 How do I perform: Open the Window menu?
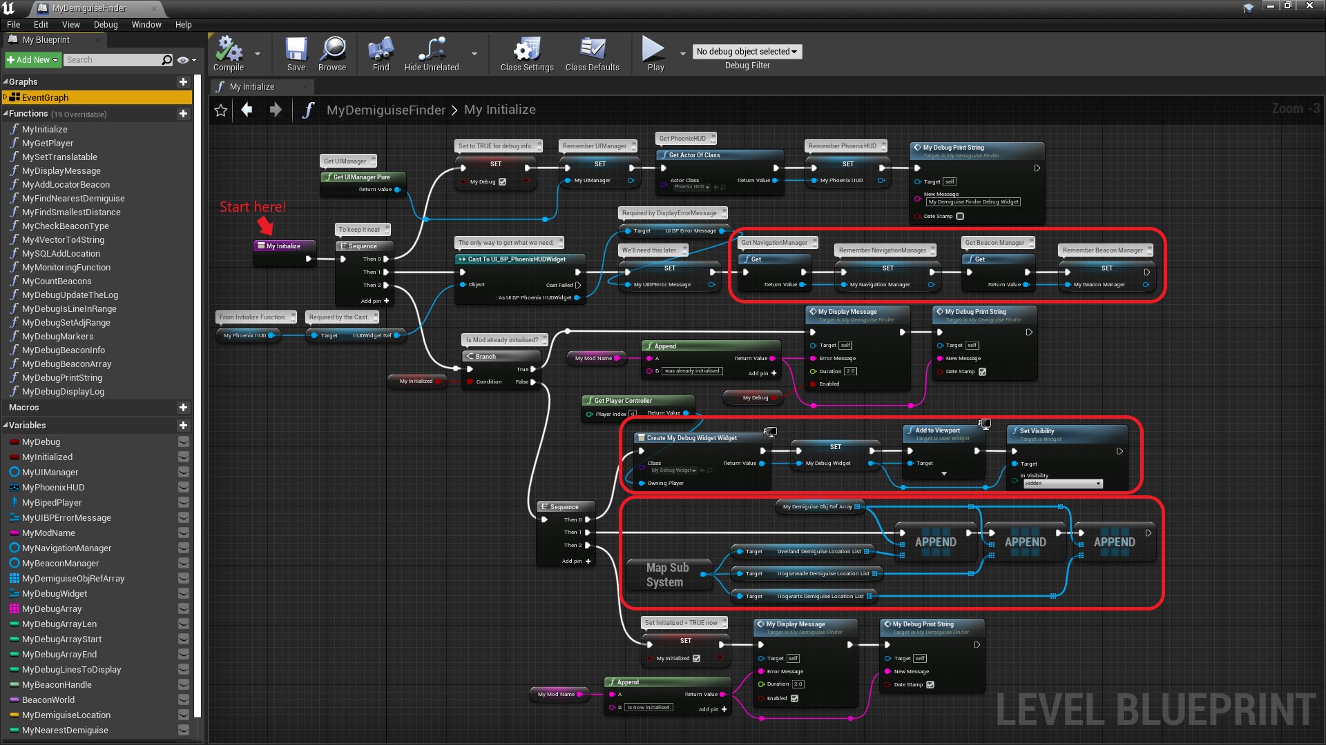[x=146, y=24]
